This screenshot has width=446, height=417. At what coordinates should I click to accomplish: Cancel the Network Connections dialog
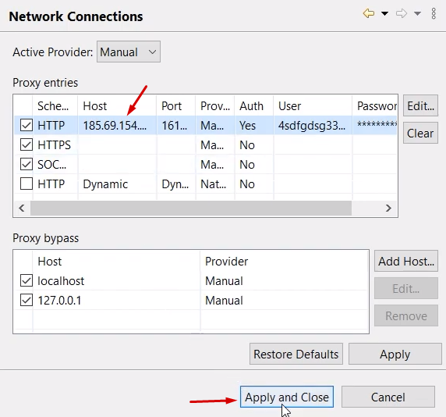388,397
